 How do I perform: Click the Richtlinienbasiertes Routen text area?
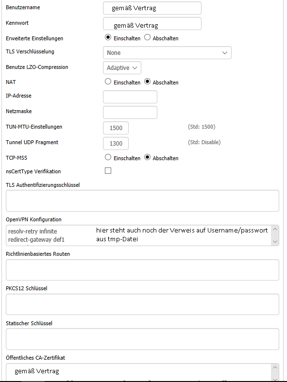[142, 270]
